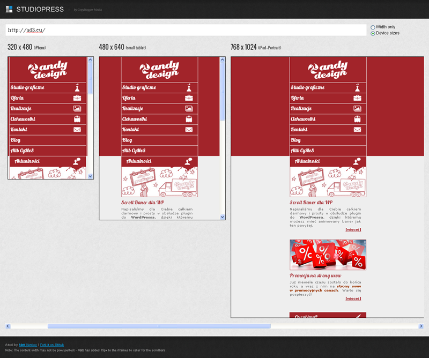Click the andy design logo in iPad preview
Viewport: 429px width, 358px height.
click(328, 70)
